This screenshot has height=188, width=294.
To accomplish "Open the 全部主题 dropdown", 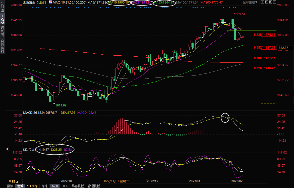I will coord(249,2).
